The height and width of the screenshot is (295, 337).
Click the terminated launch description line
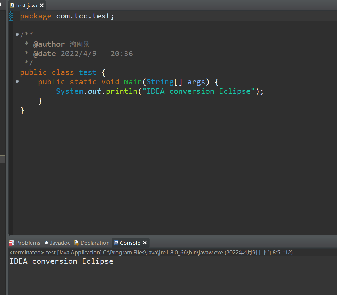[151, 252]
